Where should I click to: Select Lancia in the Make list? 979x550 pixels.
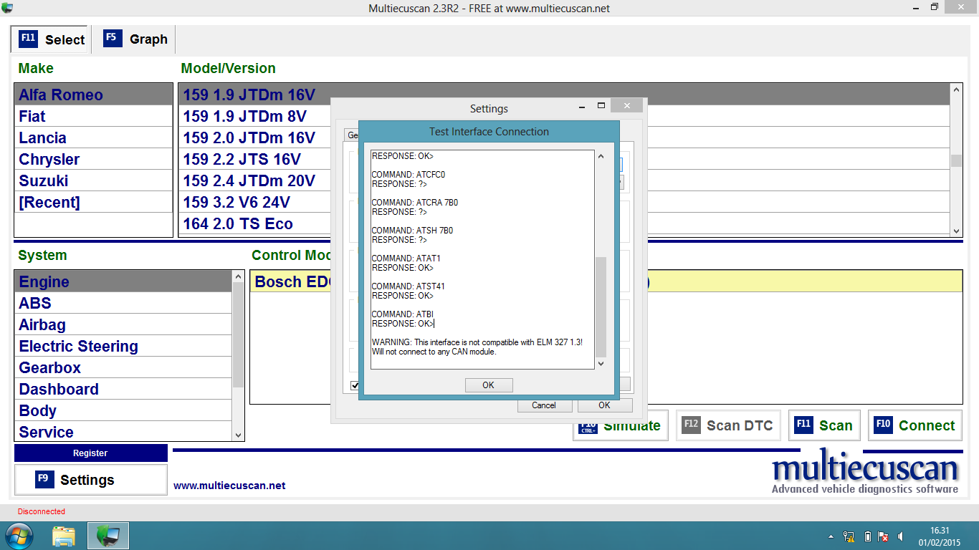(x=93, y=137)
